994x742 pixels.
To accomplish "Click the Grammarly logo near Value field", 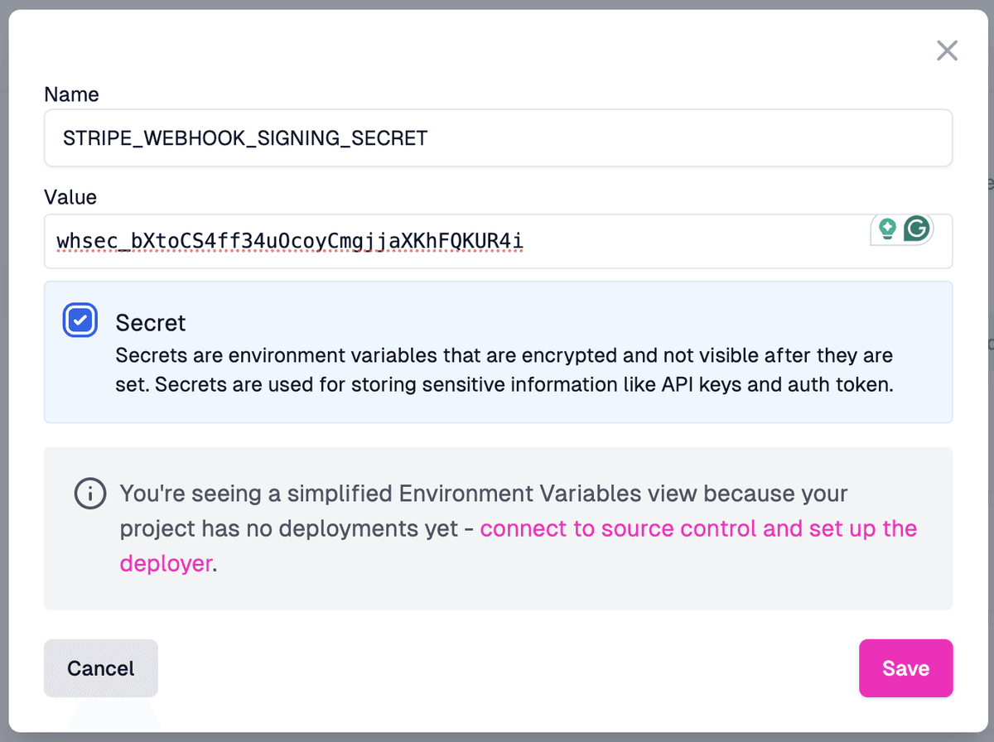I will coord(916,229).
